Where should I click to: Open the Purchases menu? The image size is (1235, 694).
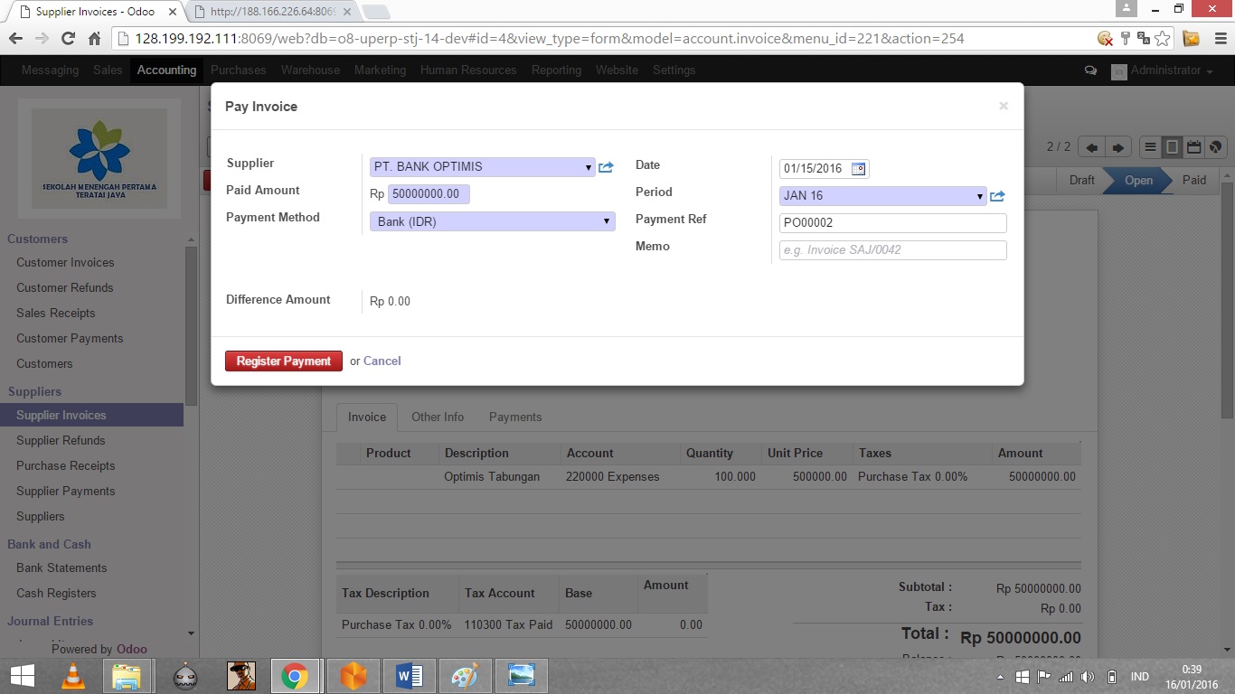(239, 70)
